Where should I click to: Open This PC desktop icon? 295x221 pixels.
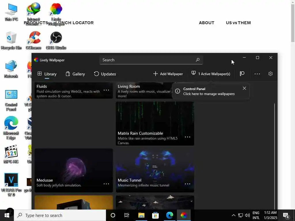tap(11, 12)
